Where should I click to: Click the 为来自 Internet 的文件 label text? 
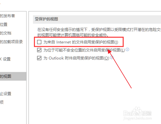click(x=81, y=42)
